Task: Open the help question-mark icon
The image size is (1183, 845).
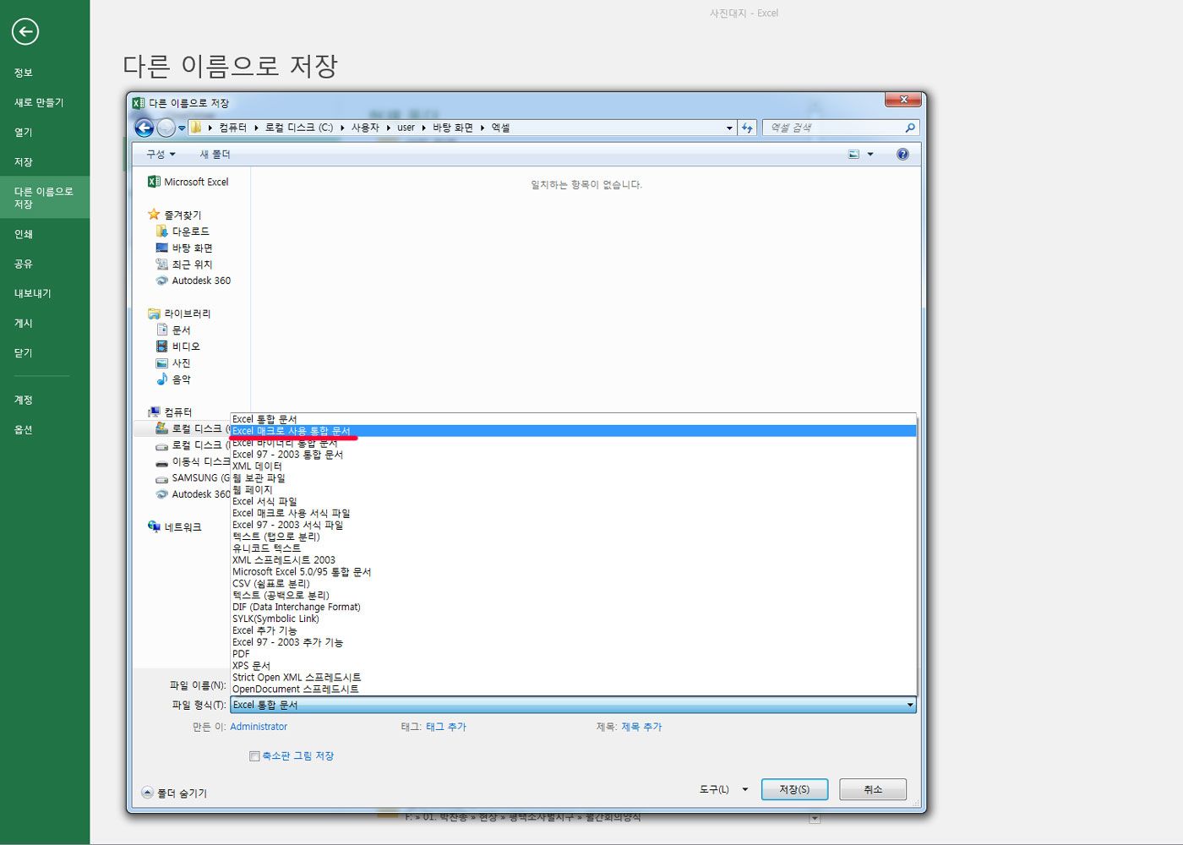Action: coord(902,154)
